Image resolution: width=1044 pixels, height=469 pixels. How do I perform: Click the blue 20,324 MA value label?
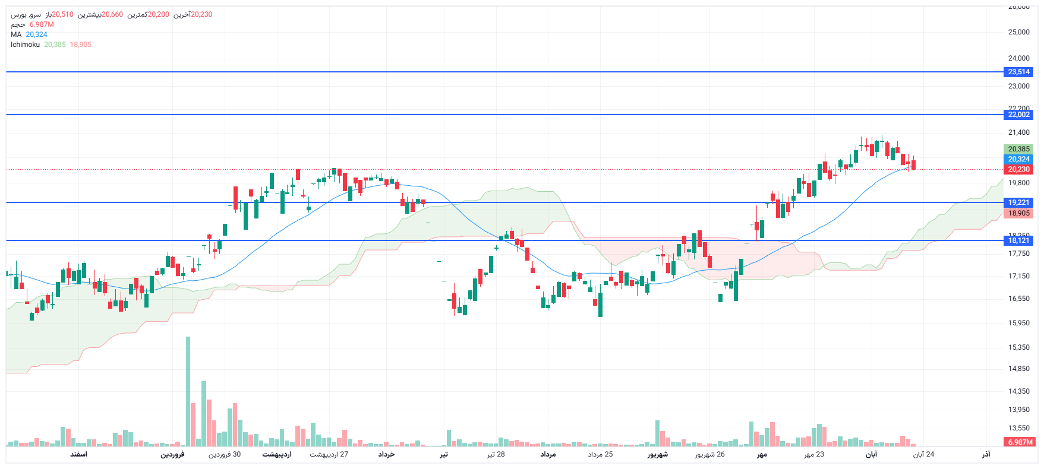[1018, 159]
